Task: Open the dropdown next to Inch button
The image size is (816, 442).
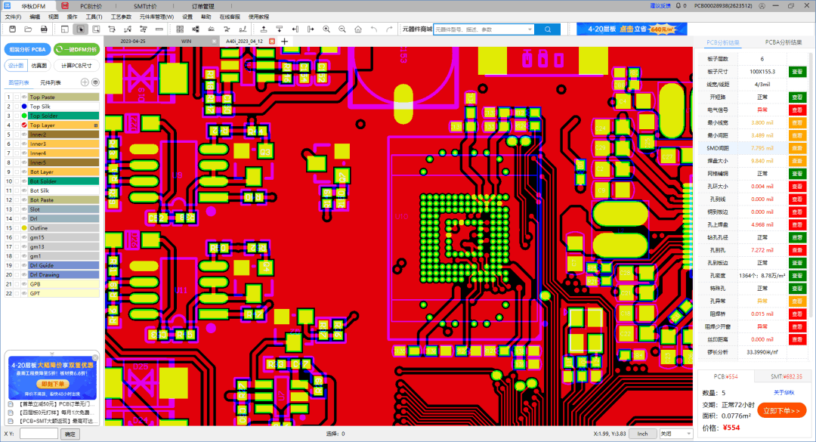Action: [688, 434]
